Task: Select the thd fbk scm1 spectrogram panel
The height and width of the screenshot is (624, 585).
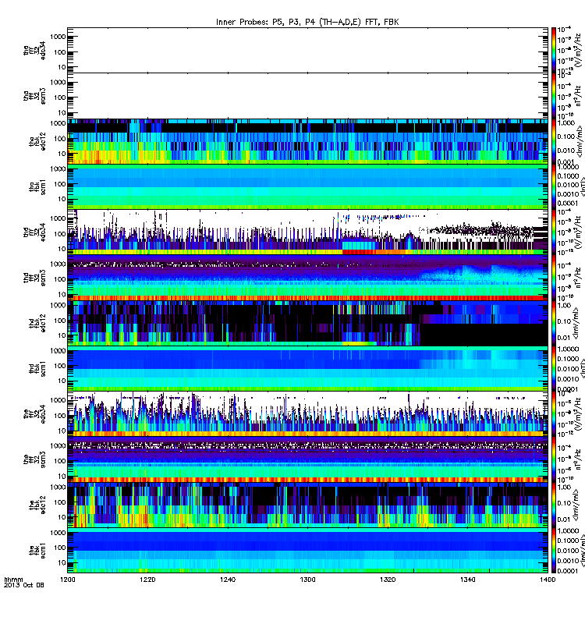Action: pos(307,368)
